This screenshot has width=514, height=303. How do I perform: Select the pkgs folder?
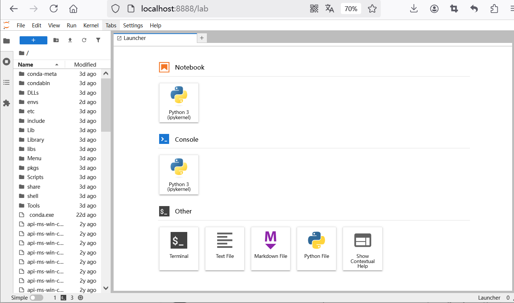[57, 168]
